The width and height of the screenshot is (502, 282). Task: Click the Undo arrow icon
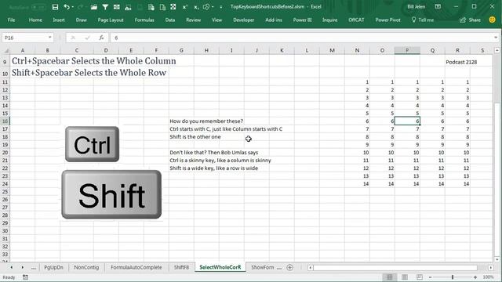[x=66, y=7]
